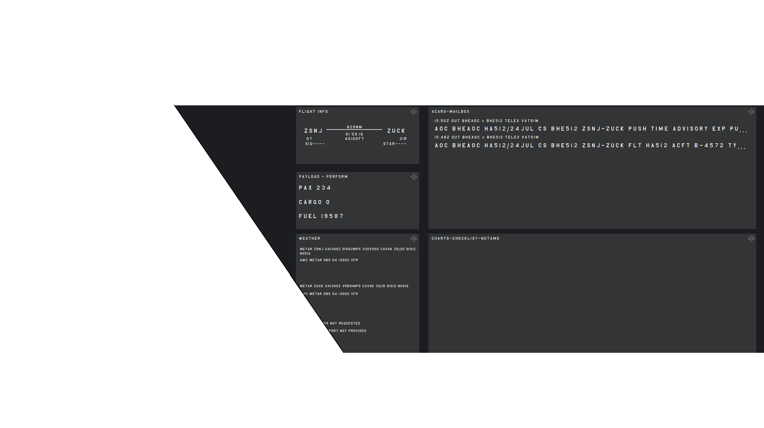
Task: Click AWC METAR OBS line under ZSNJ
Action: pyautogui.click(x=329, y=260)
